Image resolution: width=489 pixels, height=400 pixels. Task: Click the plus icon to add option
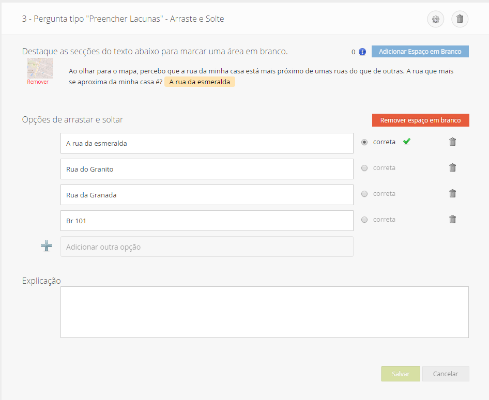pos(47,247)
